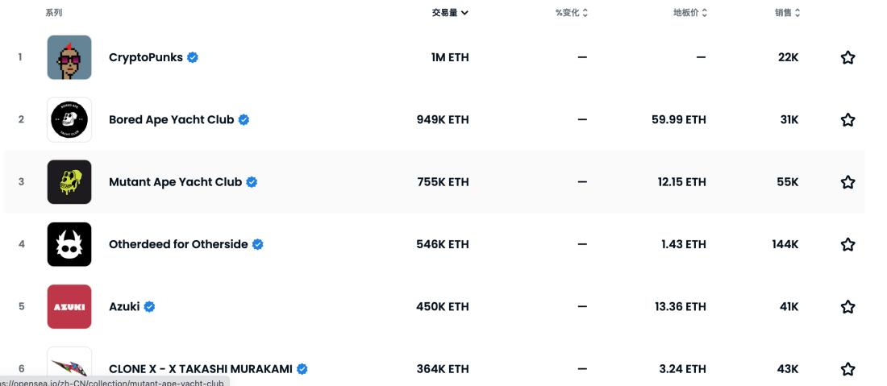The width and height of the screenshot is (887, 386).
Task: Favorite CryptoPunks with the star icon
Action: (847, 57)
